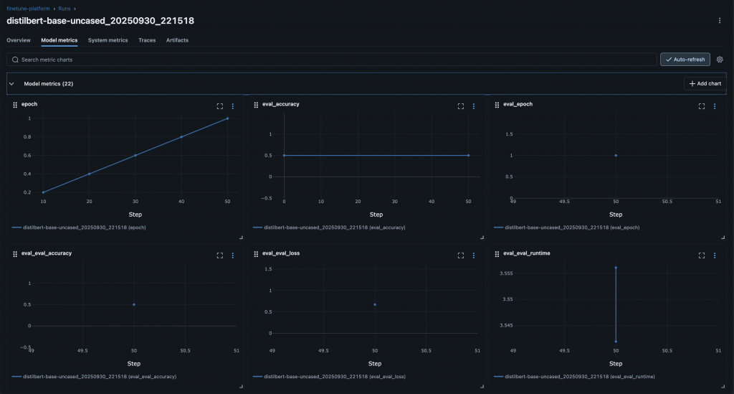Open the eval_eval_accuracy chart options menu

(233, 255)
